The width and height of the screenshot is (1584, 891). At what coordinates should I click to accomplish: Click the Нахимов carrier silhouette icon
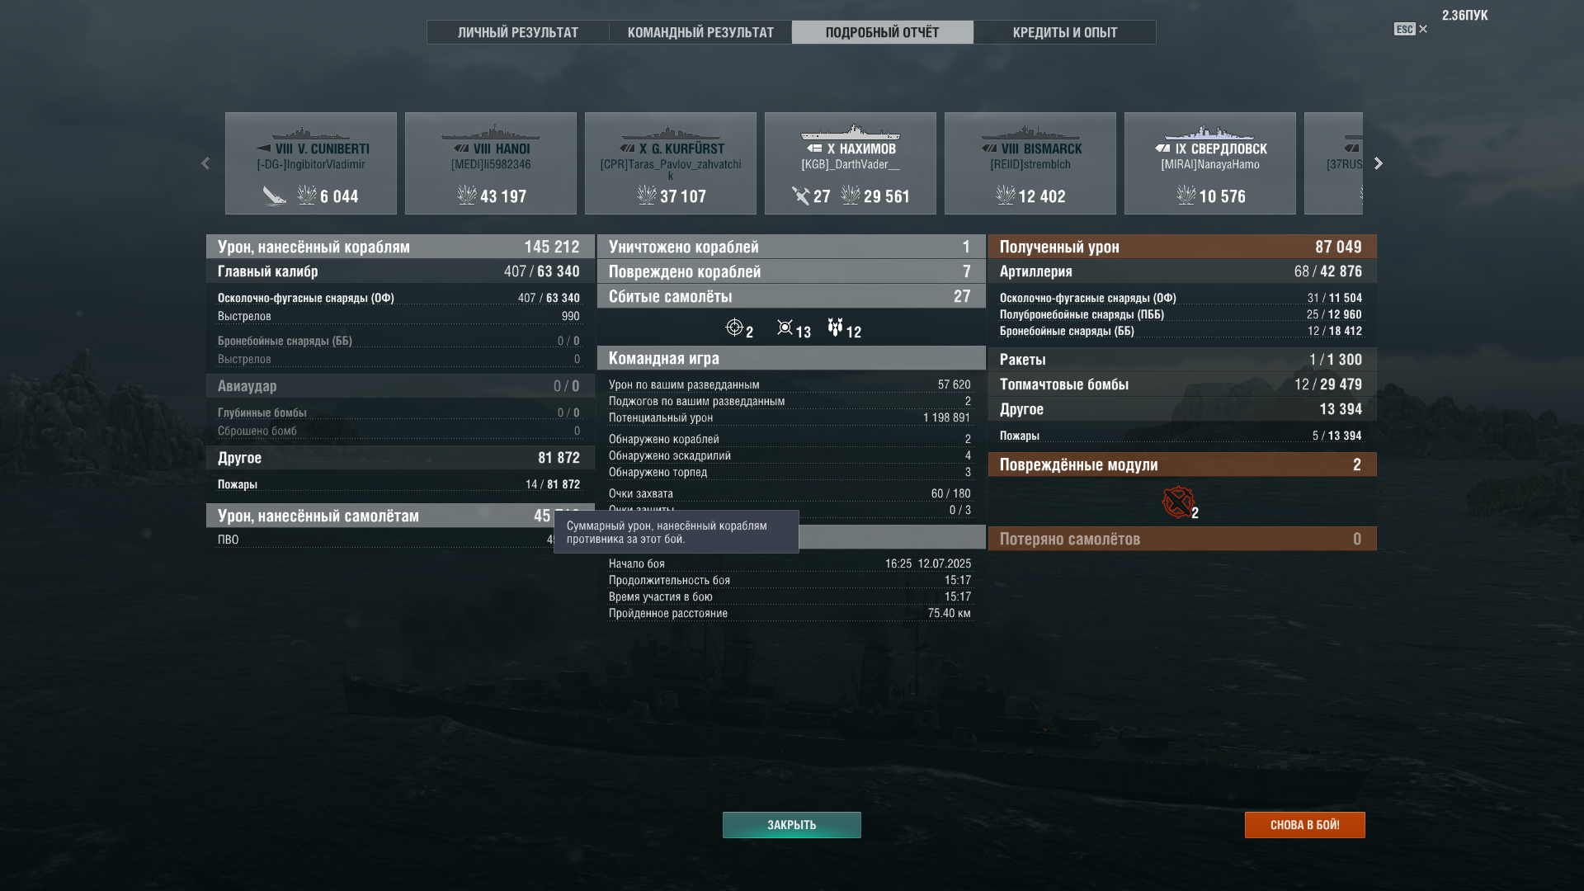pyautogui.click(x=851, y=132)
